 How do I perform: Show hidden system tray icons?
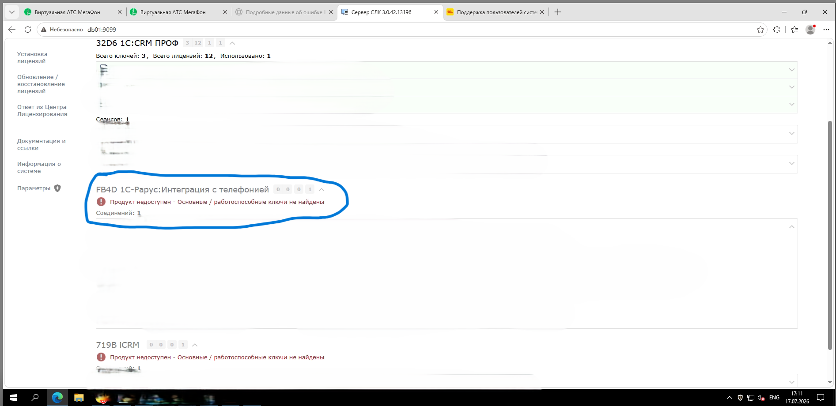click(x=730, y=398)
